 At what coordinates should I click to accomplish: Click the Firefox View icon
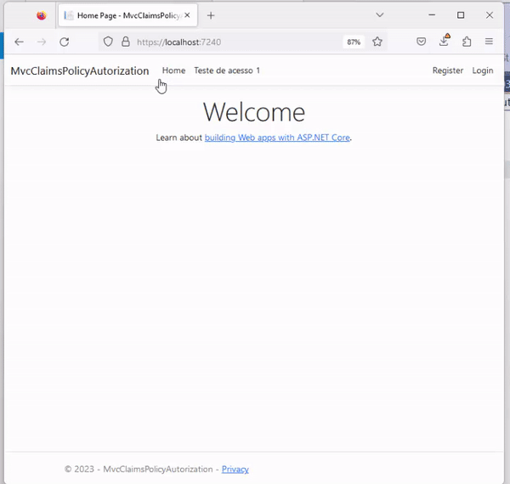42,15
